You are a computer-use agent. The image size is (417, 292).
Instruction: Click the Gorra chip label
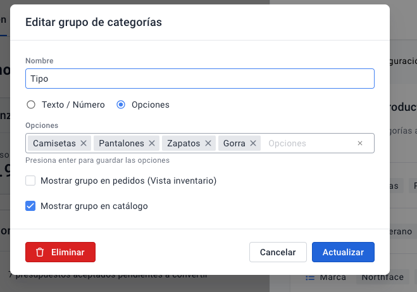pos(234,144)
